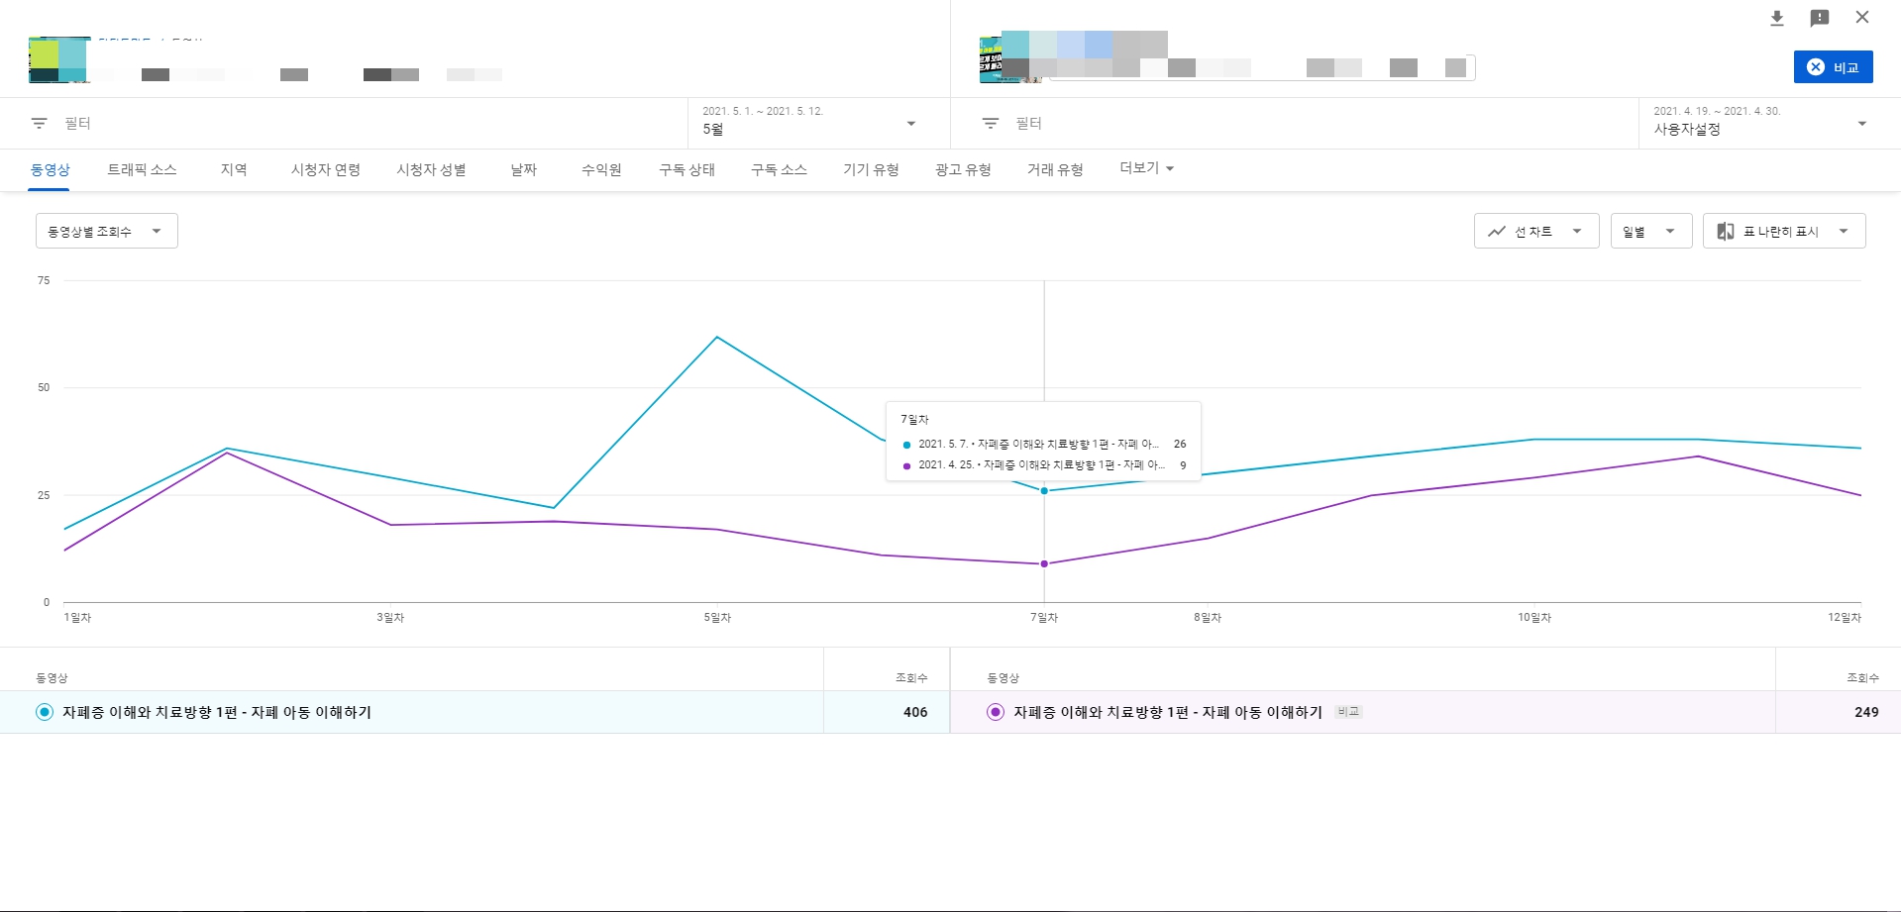Toggle the purple comparison video radio button
This screenshot has width=1901, height=912.
click(x=996, y=712)
